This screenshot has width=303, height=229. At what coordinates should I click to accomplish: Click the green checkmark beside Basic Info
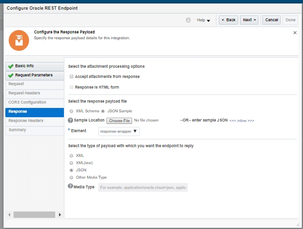click(x=11, y=66)
